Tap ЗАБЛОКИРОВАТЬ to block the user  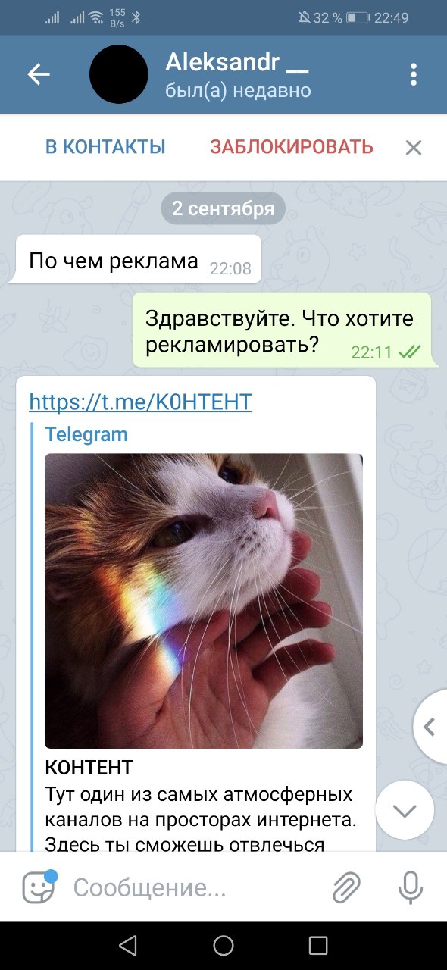292,147
